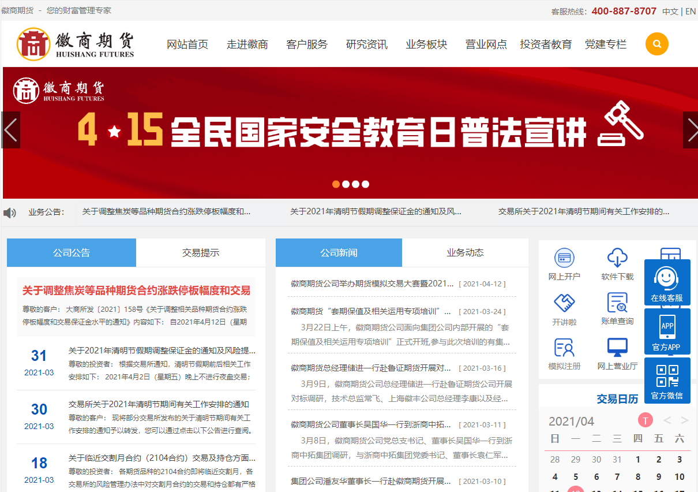The width and height of the screenshot is (698, 492).
Task: Open news 徽商期货公司举办期货模拟交易大赛
Action: pyautogui.click(x=372, y=284)
